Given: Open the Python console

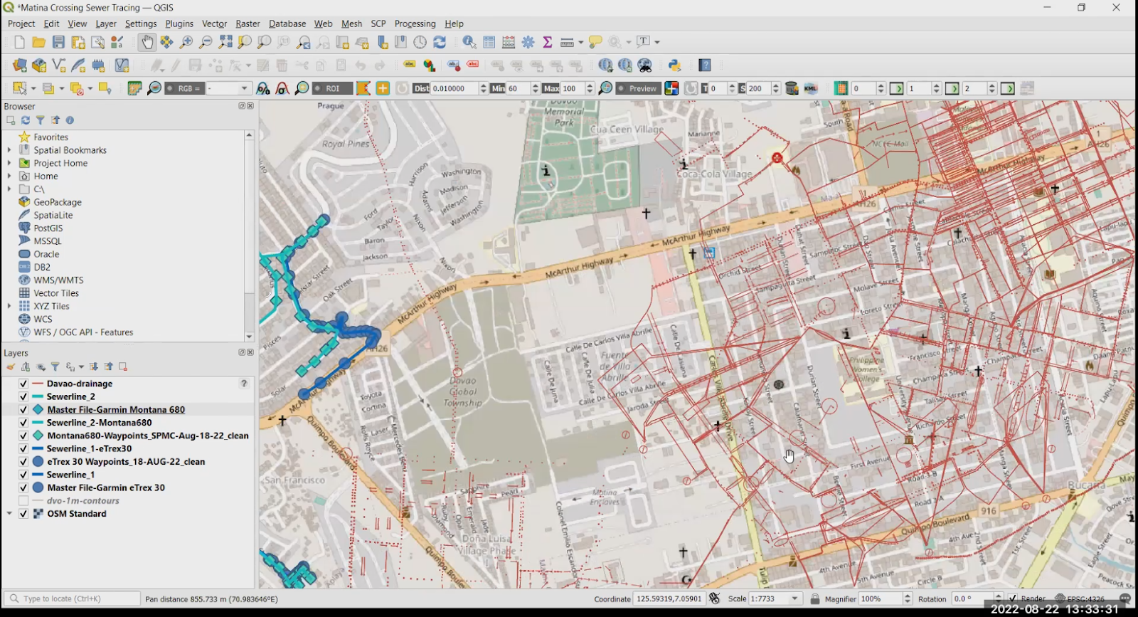Looking at the screenshot, I should coord(674,65).
